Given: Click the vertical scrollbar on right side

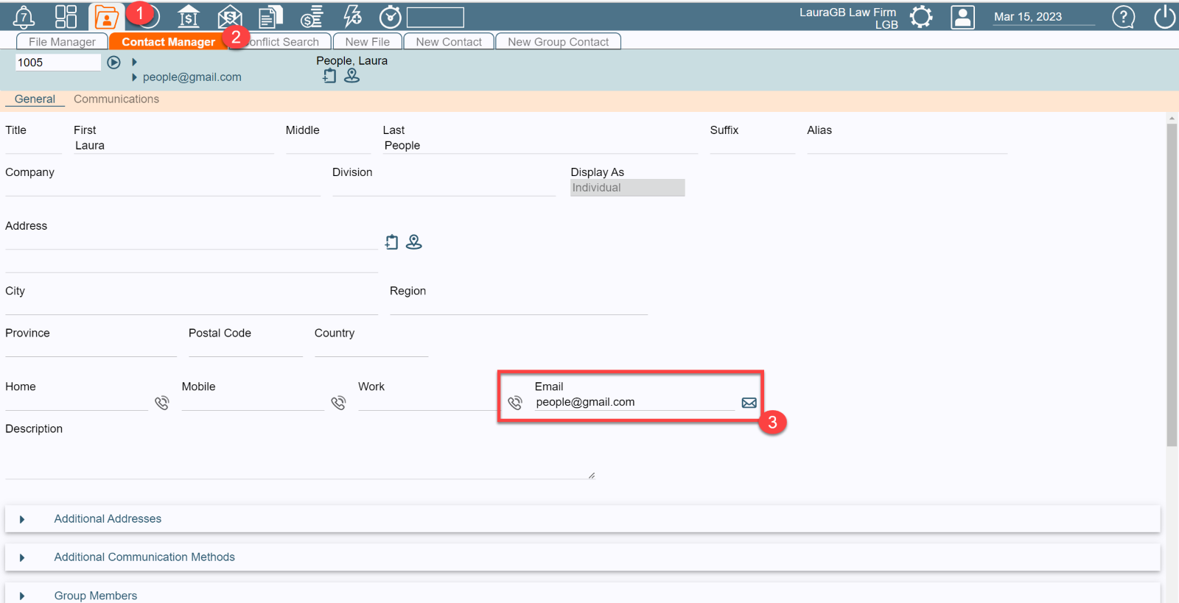Looking at the screenshot, I should coord(1172,285).
